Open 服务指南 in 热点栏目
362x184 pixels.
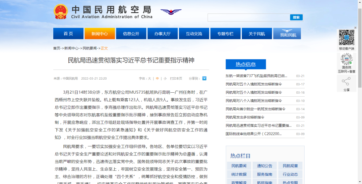[264, 174]
